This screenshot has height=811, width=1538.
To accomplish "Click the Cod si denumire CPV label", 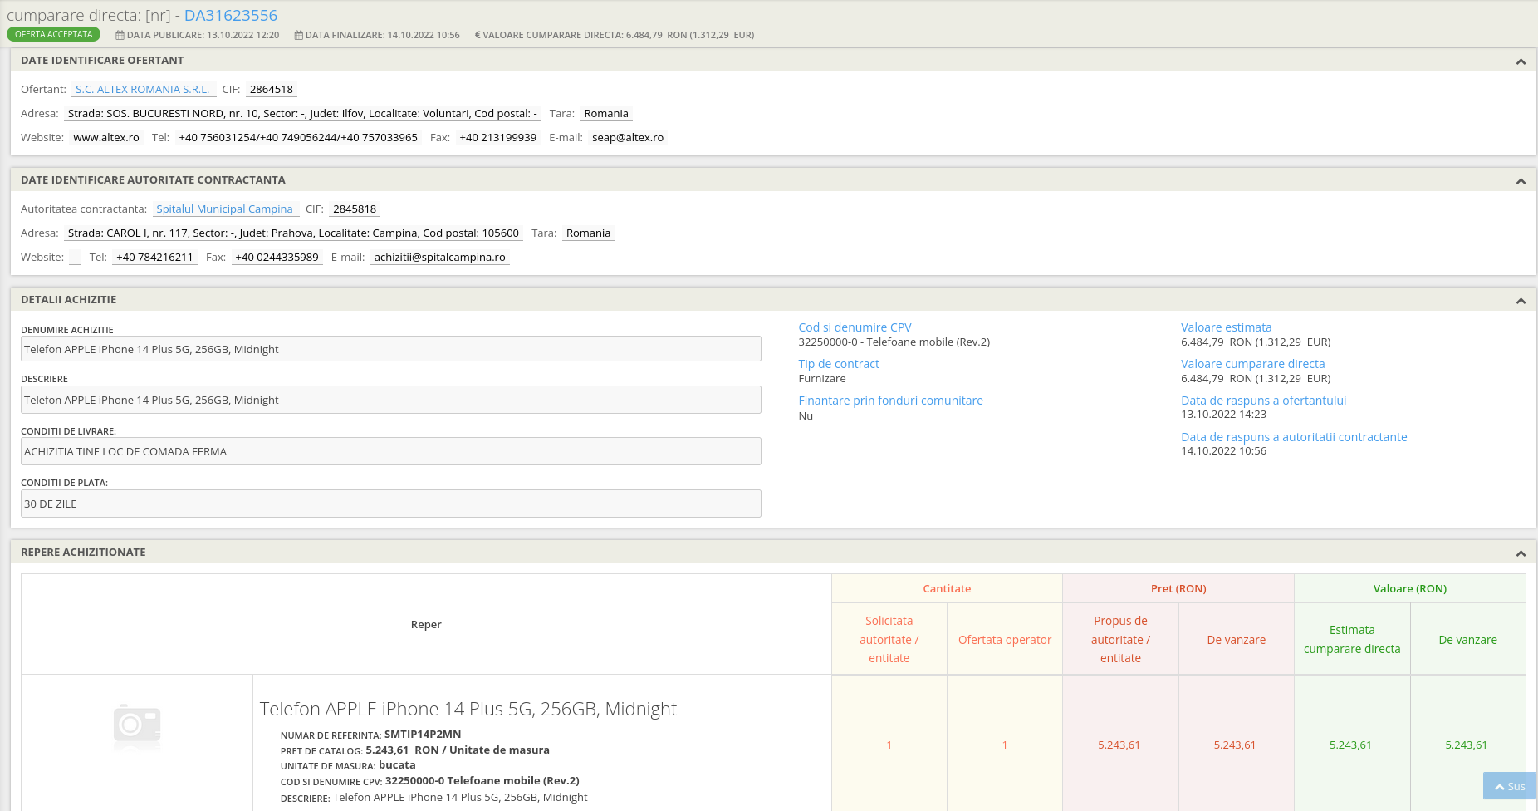I will [x=855, y=327].
